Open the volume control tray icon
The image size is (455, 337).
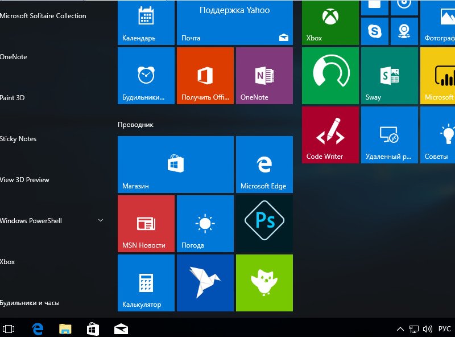(428, 329)
